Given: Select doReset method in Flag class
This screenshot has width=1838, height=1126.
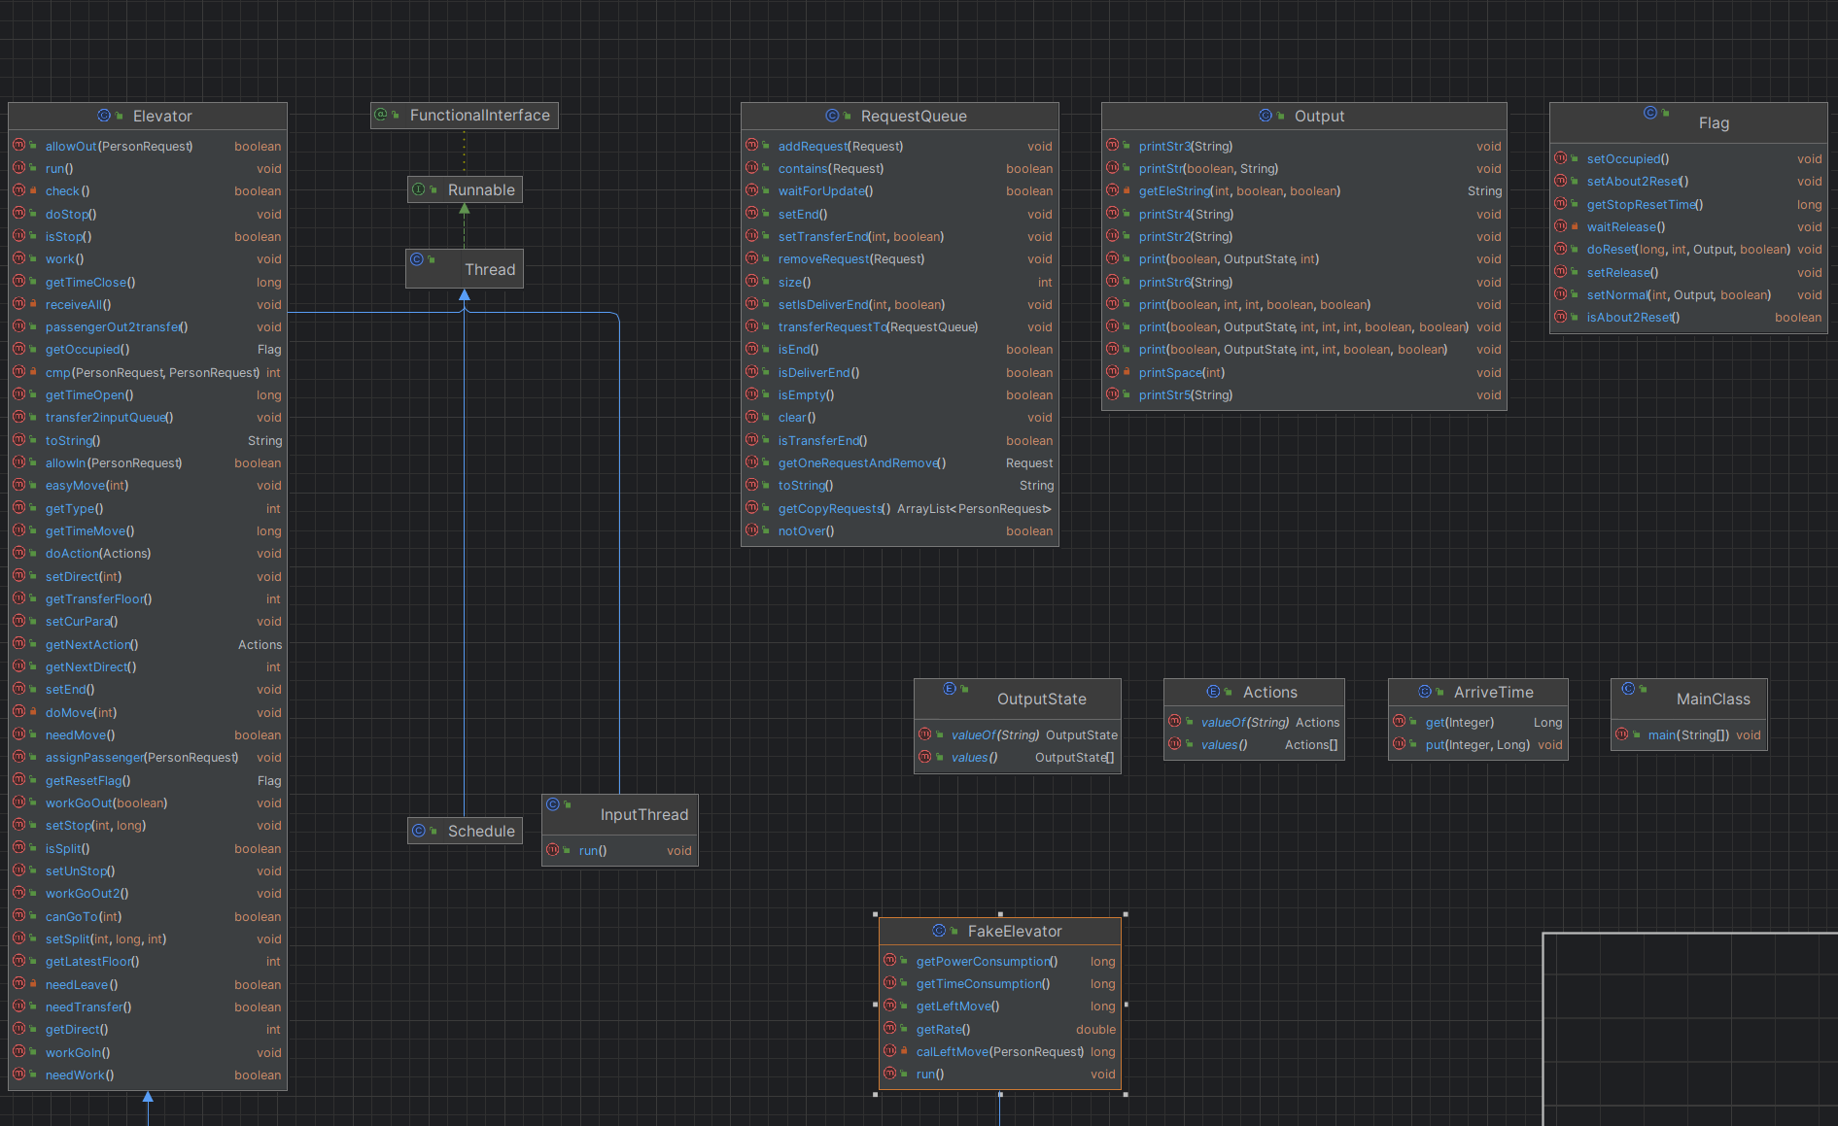Looking at the screenshot, I should (x=1688, y=250).
